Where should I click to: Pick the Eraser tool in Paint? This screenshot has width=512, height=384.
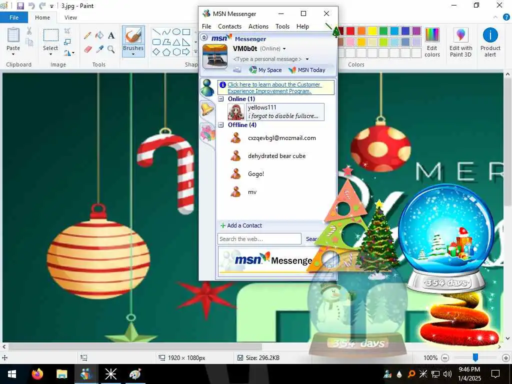click(x=87, y=49)
